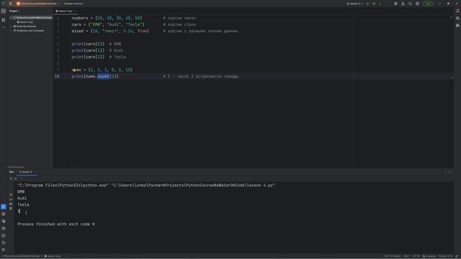Open the Version control dropdown
This screenshot has height=259, width=461.
[74, 4]
